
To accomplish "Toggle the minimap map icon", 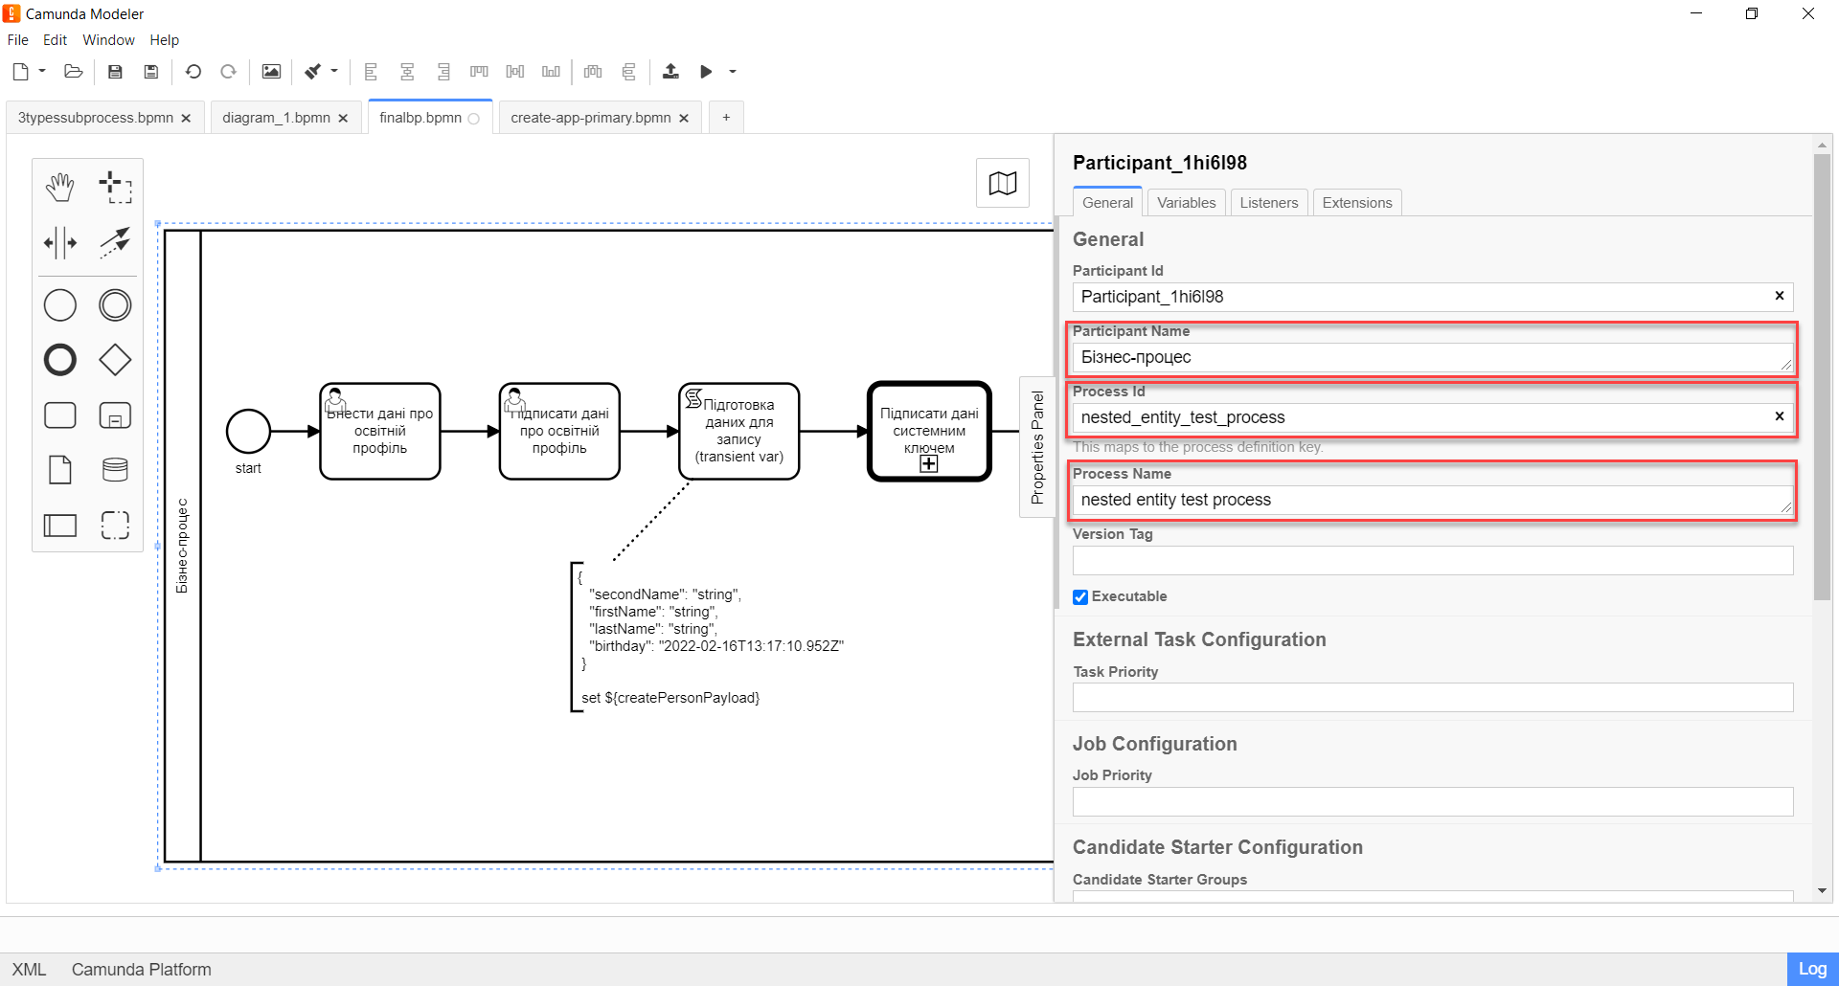I will (x=1003, y=183).
